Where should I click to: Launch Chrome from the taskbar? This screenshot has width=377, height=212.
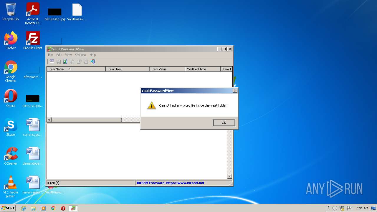(53, 208)
